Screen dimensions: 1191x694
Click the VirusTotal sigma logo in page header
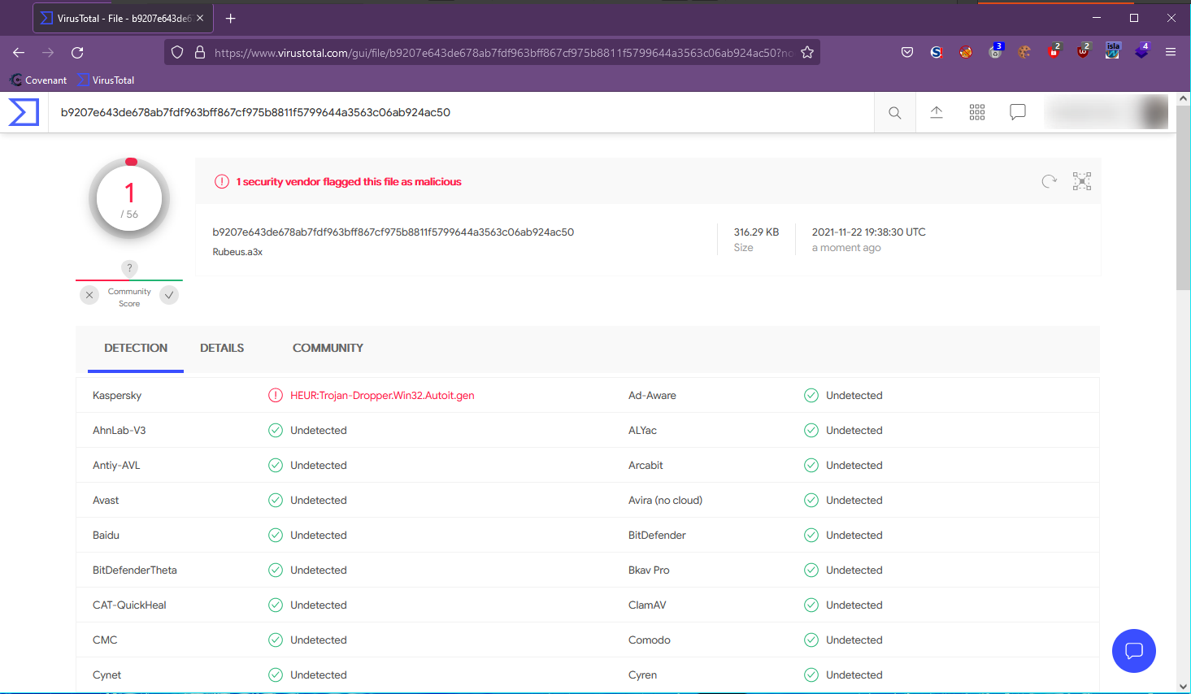pyautogui.click(x=24, y=112)
